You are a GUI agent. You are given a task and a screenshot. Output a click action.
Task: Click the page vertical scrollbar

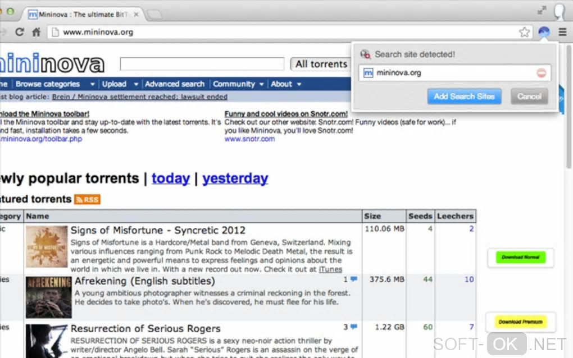point(569,106)
